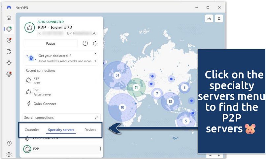
Task: Open the Home icon in sidebar
Action: (x=9, y=18)
